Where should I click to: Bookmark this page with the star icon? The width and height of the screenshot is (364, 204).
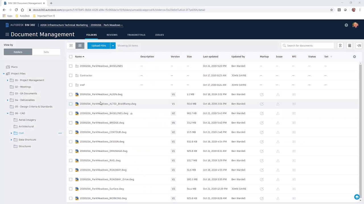point(331,10)
